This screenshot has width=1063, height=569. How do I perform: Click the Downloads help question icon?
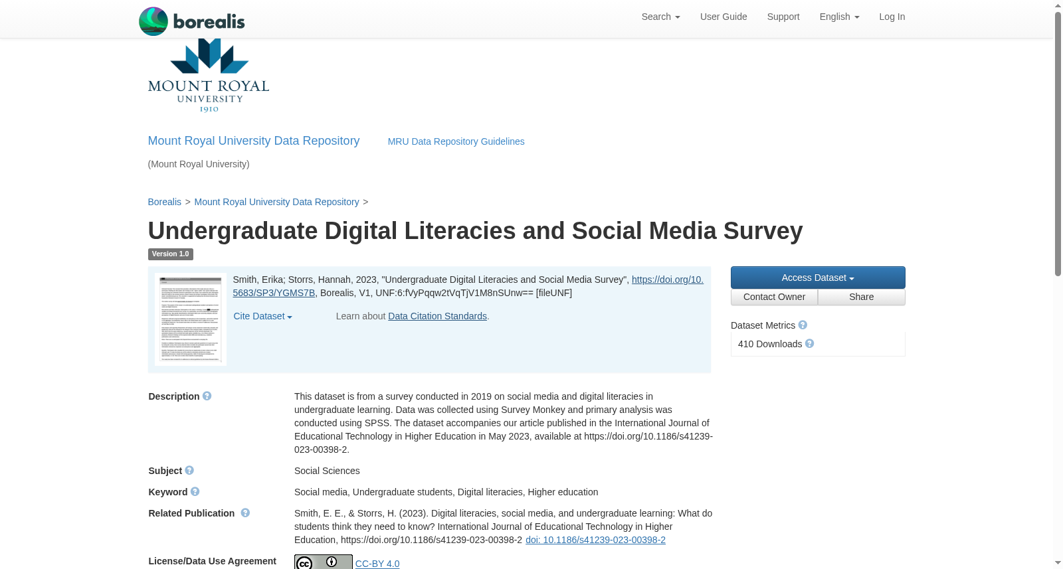(x=810, y=344)
